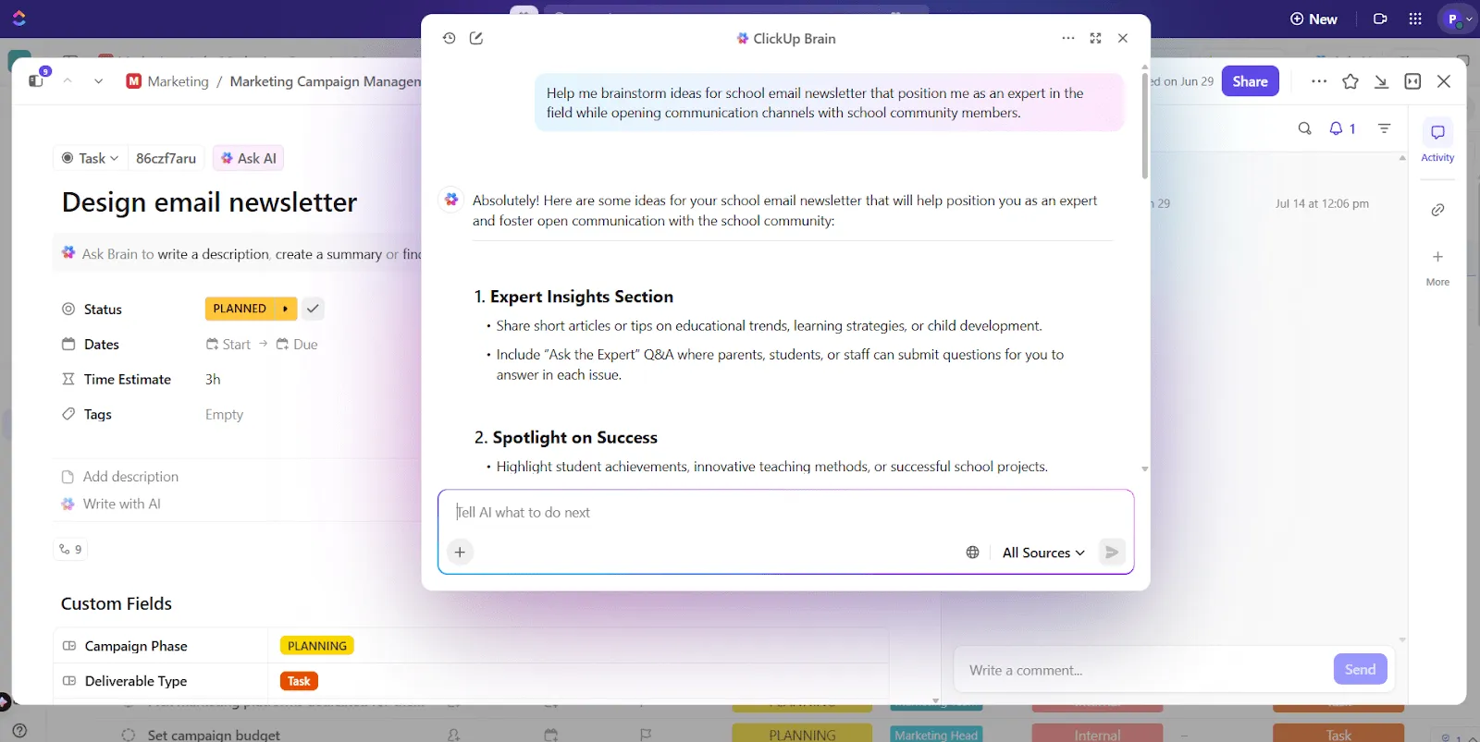This screenshot has height=742, width=1480.
Task: Click the ClickUp logo
Action: [18, 18]
